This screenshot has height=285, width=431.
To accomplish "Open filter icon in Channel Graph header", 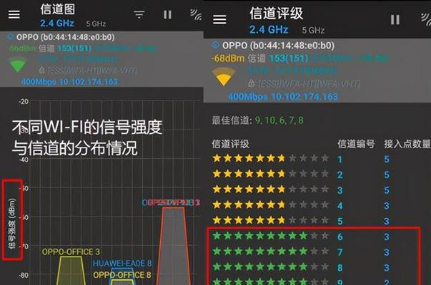I will coord(139,14).
